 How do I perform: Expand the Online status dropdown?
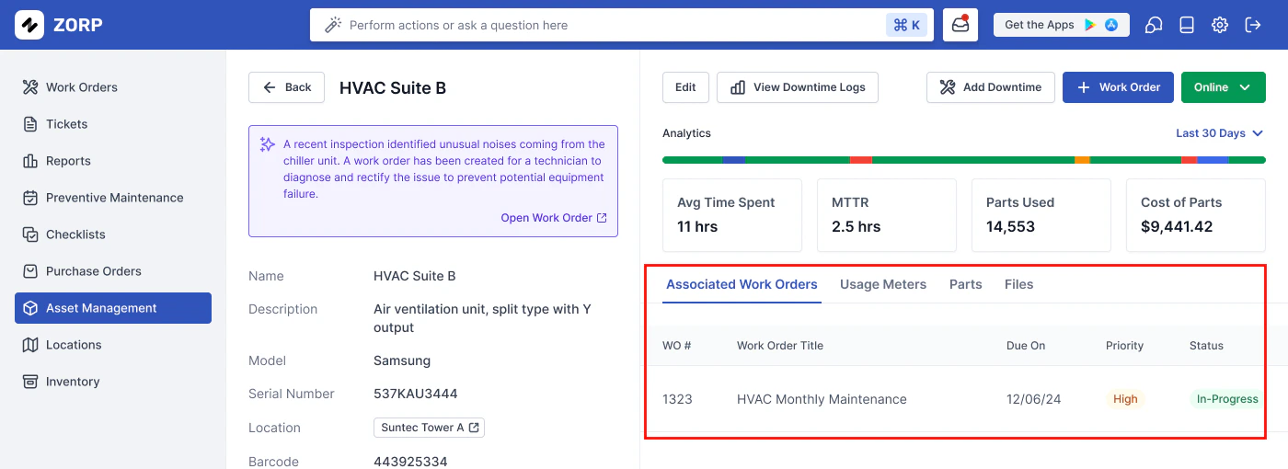click(1224, 87)
